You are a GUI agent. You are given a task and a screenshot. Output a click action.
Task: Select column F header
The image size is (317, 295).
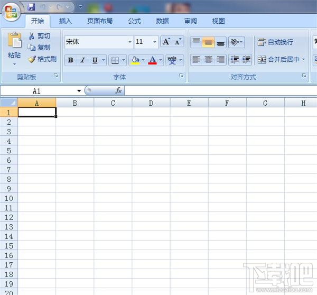coord(227,103)
